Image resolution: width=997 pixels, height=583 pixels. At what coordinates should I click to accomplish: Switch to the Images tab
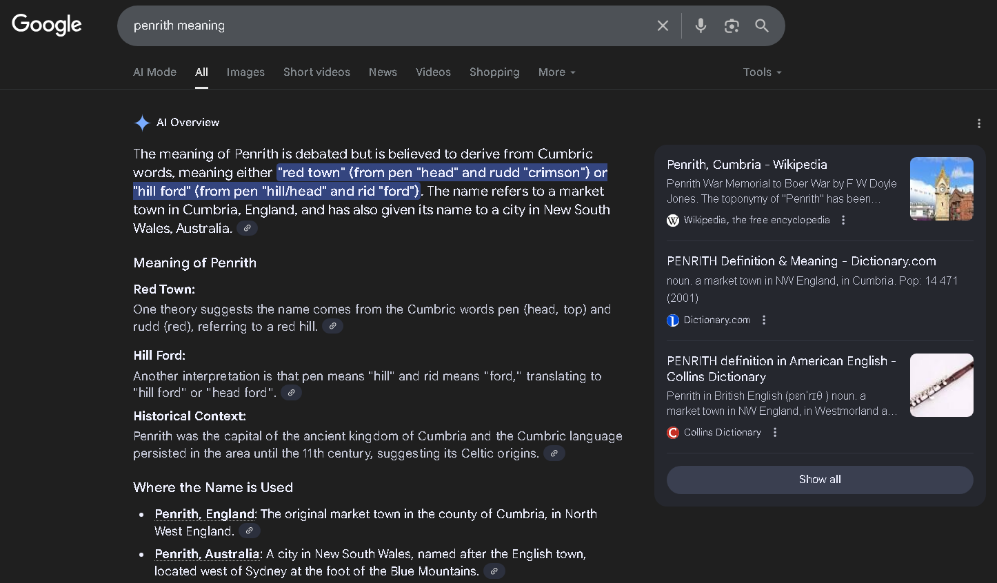pos(245,72)
